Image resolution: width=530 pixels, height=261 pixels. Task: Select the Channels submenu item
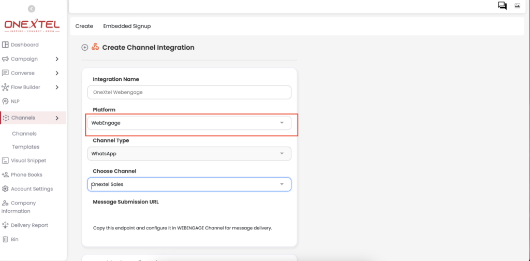[x=24, y=134]
